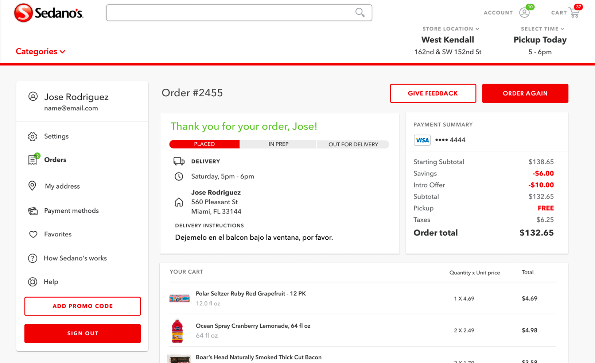
Task: Click the delivery truck icon
Action: 179,161
